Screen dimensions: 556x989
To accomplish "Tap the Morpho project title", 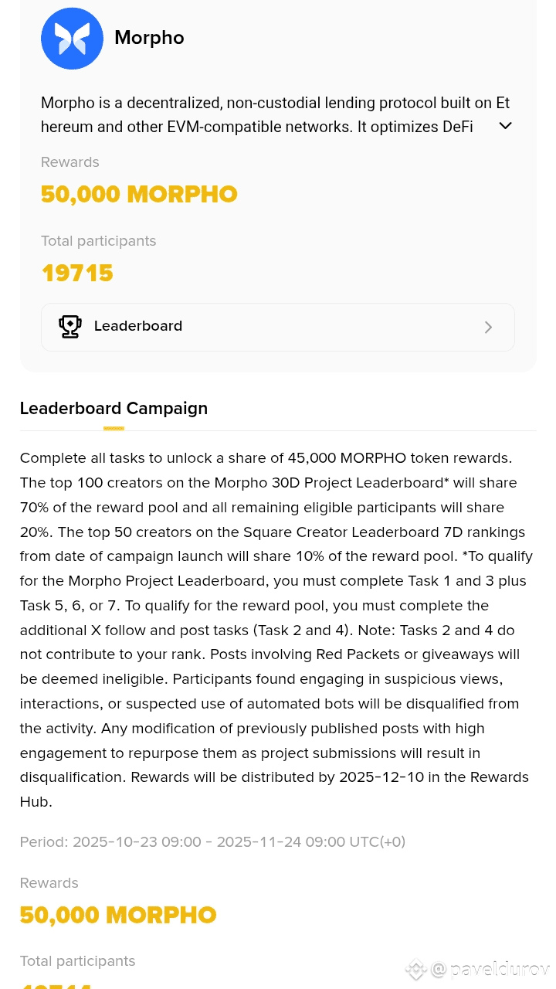I will click(149, 38).
